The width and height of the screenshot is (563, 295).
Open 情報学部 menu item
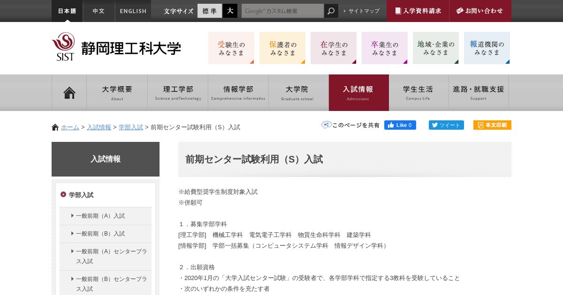[238, 93]
